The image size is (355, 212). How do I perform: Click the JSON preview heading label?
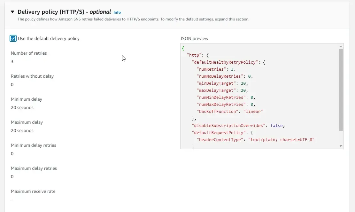[x=194, y=38]
